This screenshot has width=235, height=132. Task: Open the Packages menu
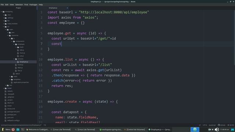tap(33, 5)
